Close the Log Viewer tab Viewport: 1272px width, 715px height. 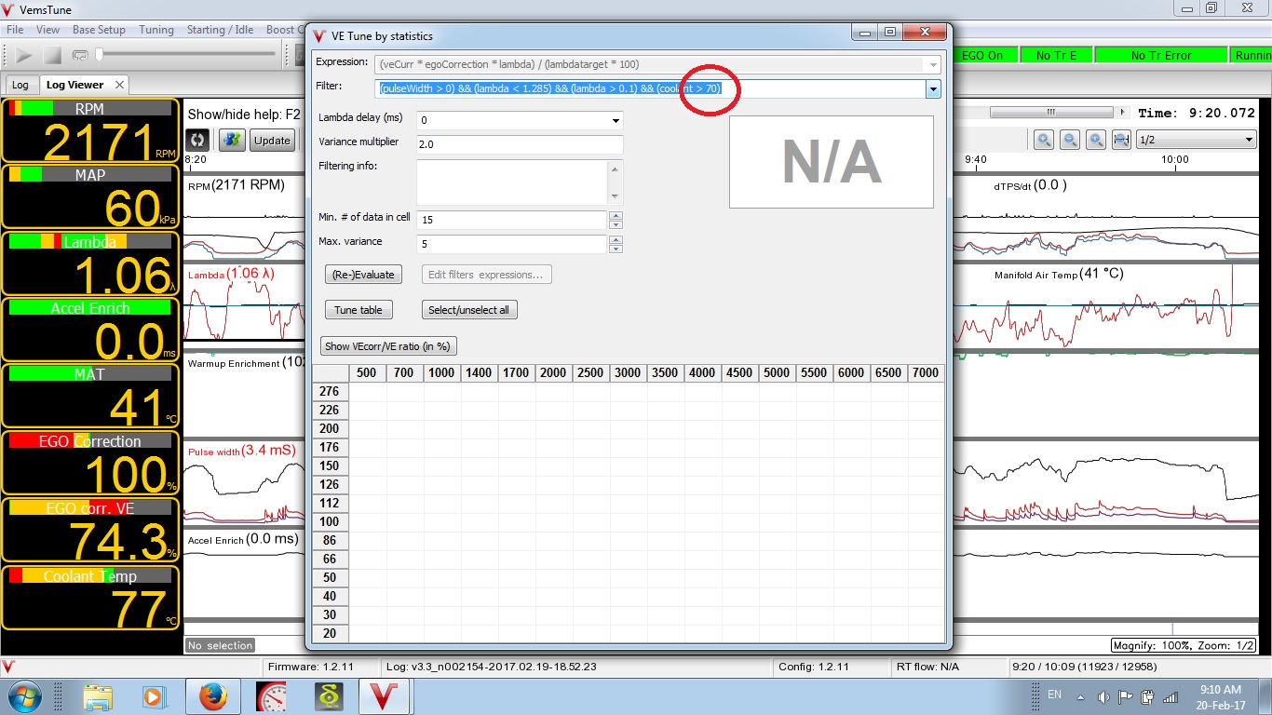[x=119, y=85]
